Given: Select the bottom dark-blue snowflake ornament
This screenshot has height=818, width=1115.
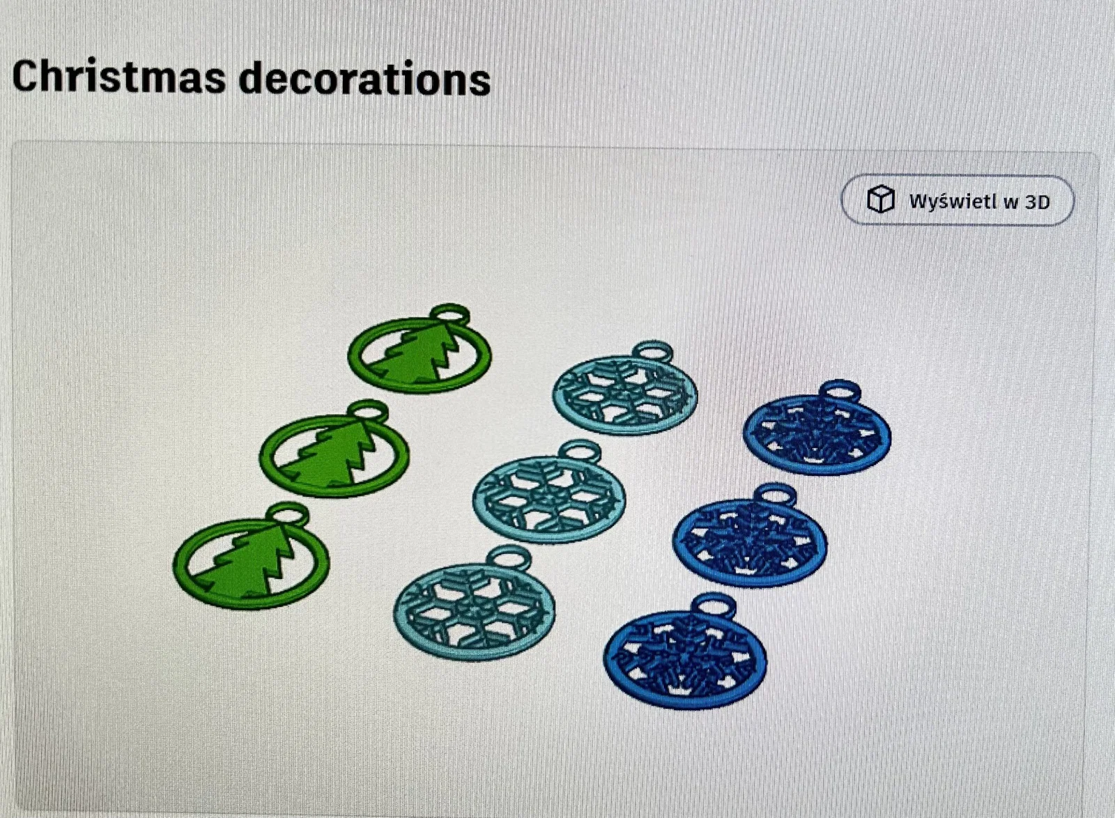Looking at the screenshot, I should click(x=685, y=651).
